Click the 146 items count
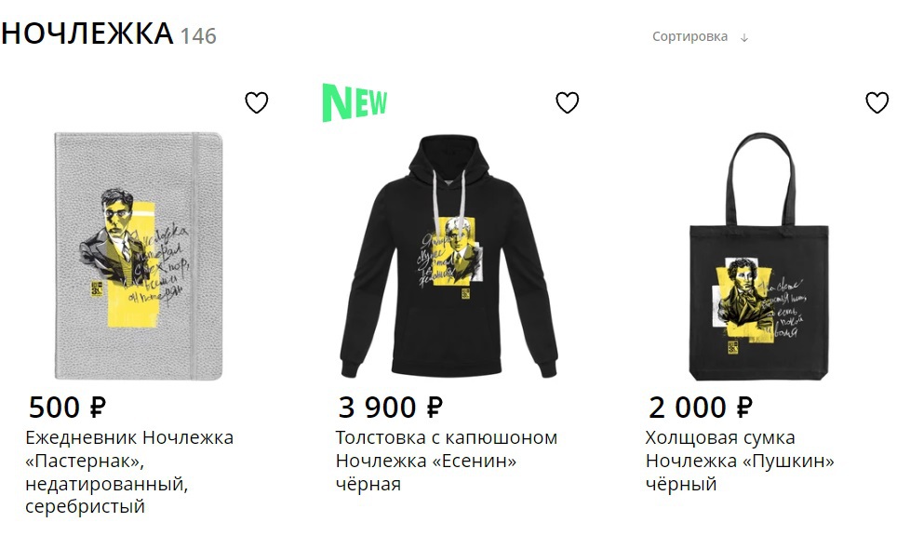 coord(198,36)
